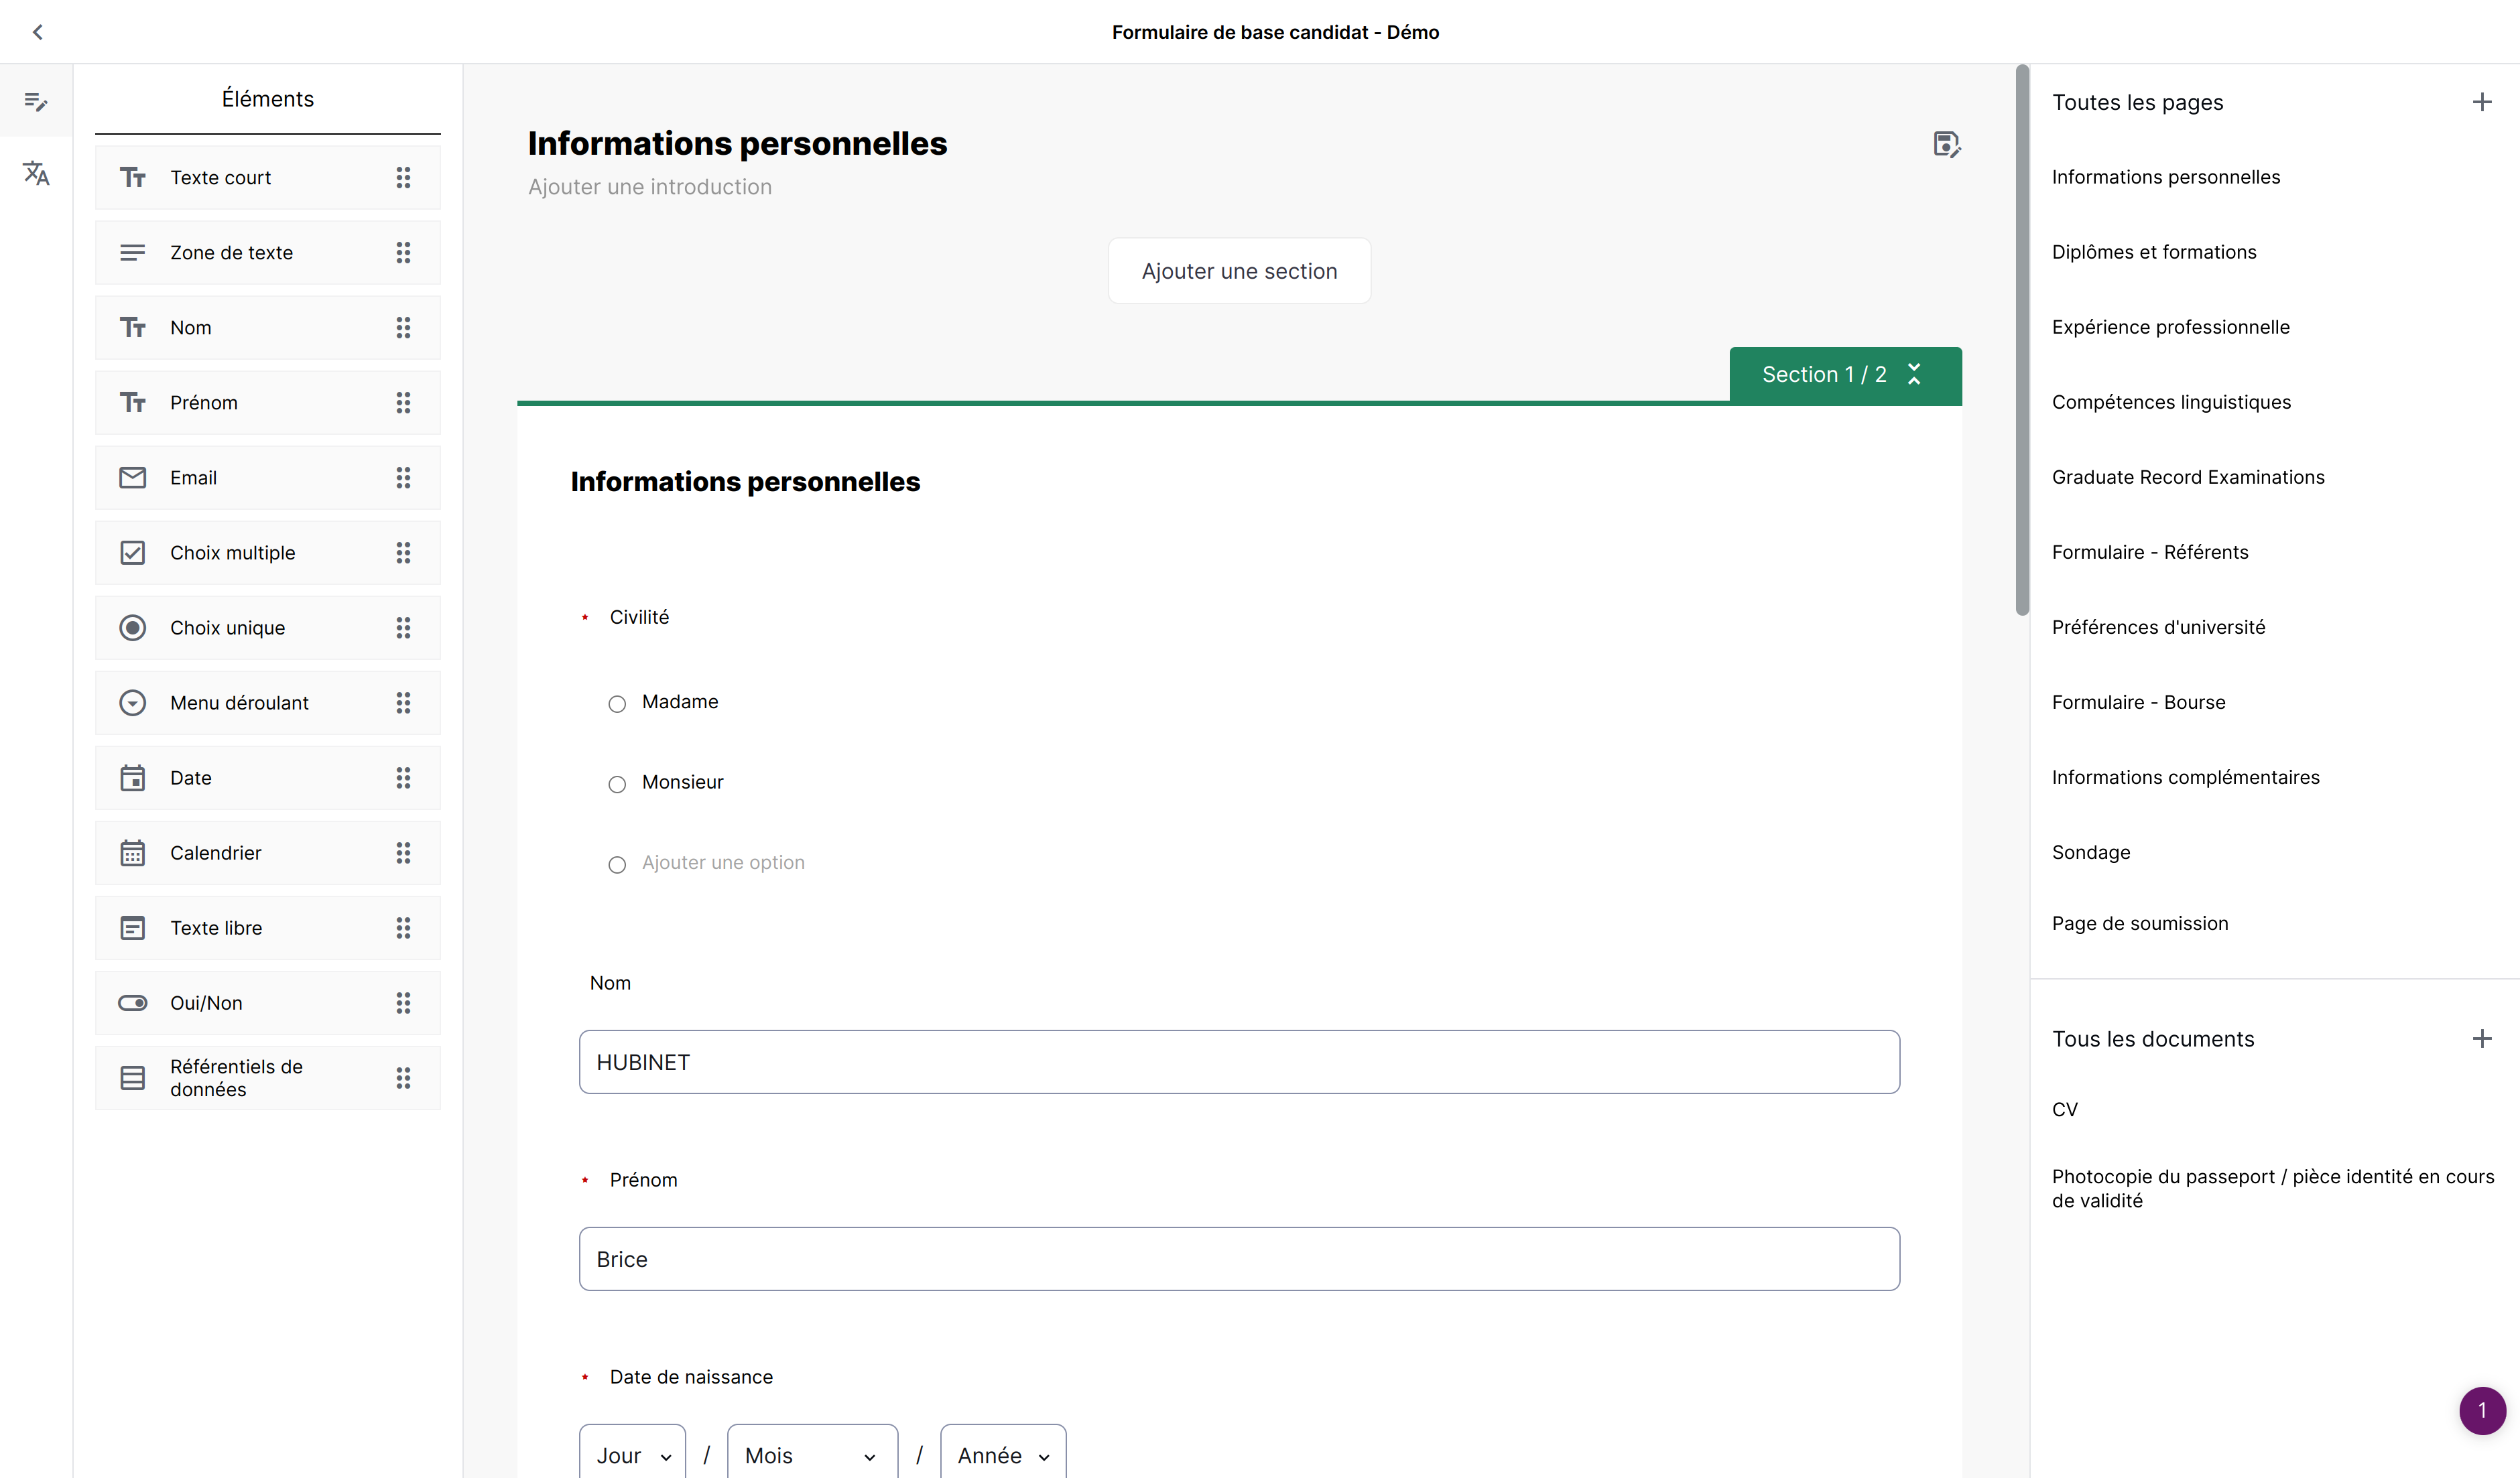Viewport: 2520px width, 1478px height.
Task: Select the Texte court element icon
Action: pyautogui.click(x=133, y=177)
